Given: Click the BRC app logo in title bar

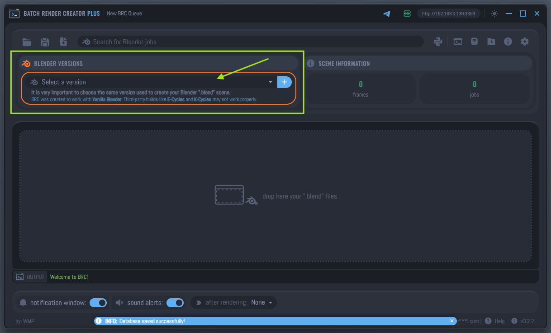Looking at the screenshot, I should coord(14,14).
